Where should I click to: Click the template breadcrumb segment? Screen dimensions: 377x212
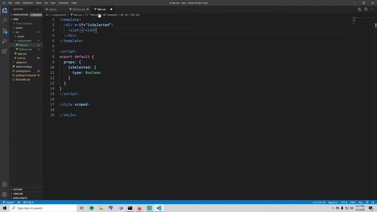tap(112, 15)
